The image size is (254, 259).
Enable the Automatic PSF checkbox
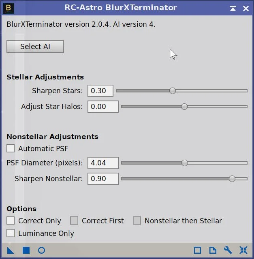click(x=11, y=148)
